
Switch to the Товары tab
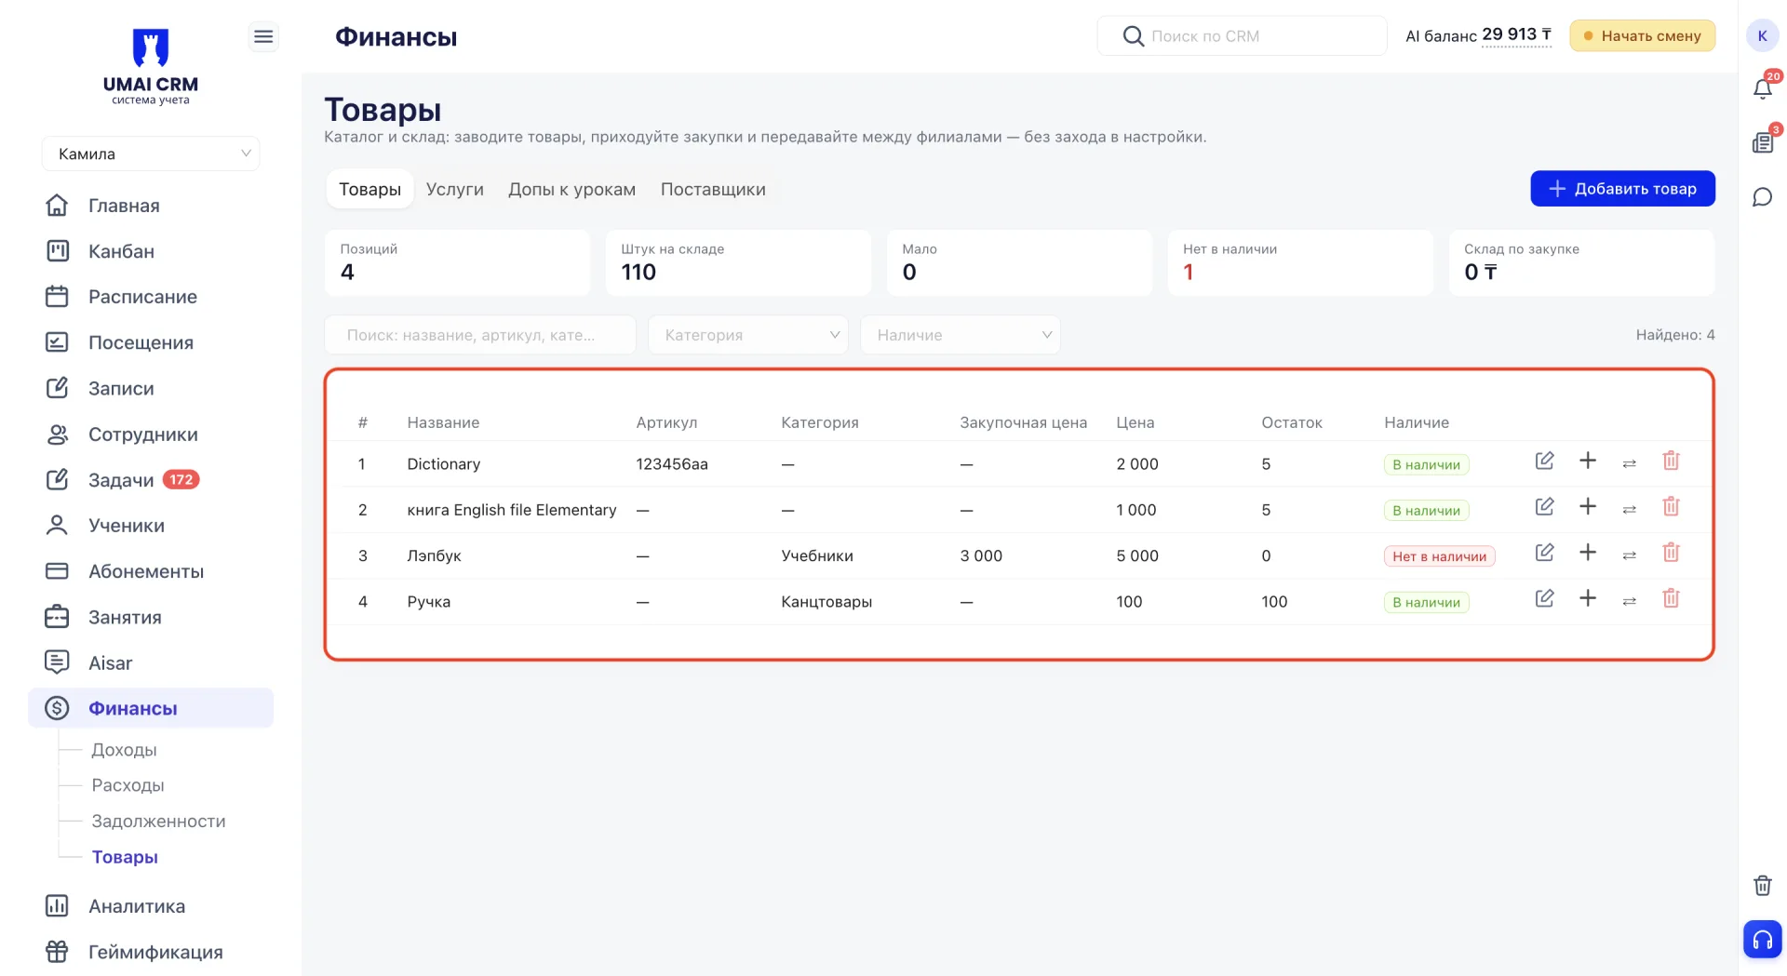pyautogui.click(x=369, y=189)
